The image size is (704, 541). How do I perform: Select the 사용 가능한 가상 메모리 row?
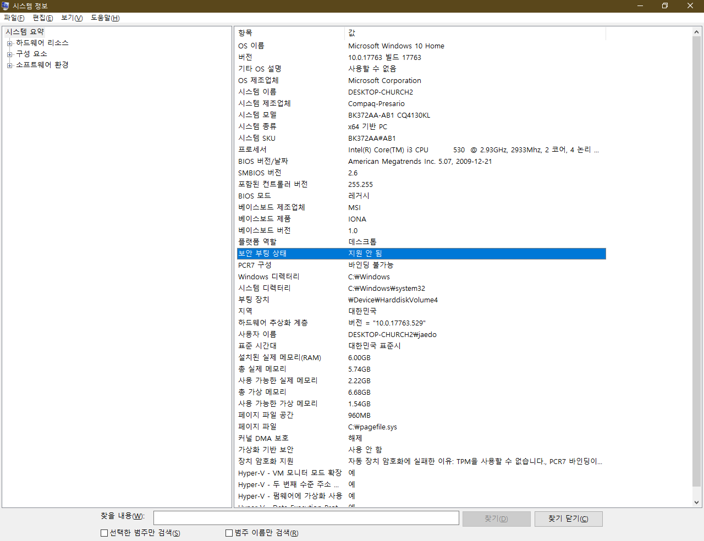(421, 404)
